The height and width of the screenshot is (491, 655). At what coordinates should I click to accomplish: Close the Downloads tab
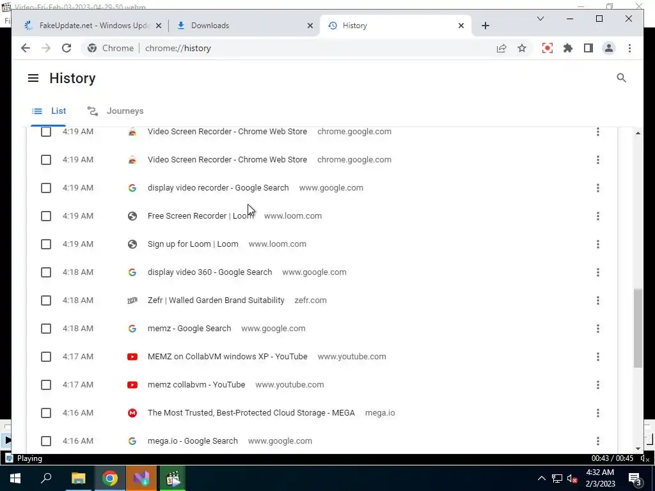[310, 26]
